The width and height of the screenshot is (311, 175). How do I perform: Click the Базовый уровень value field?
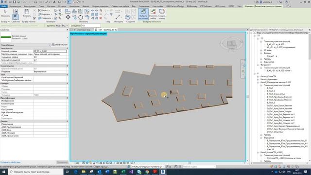point(50,51)
